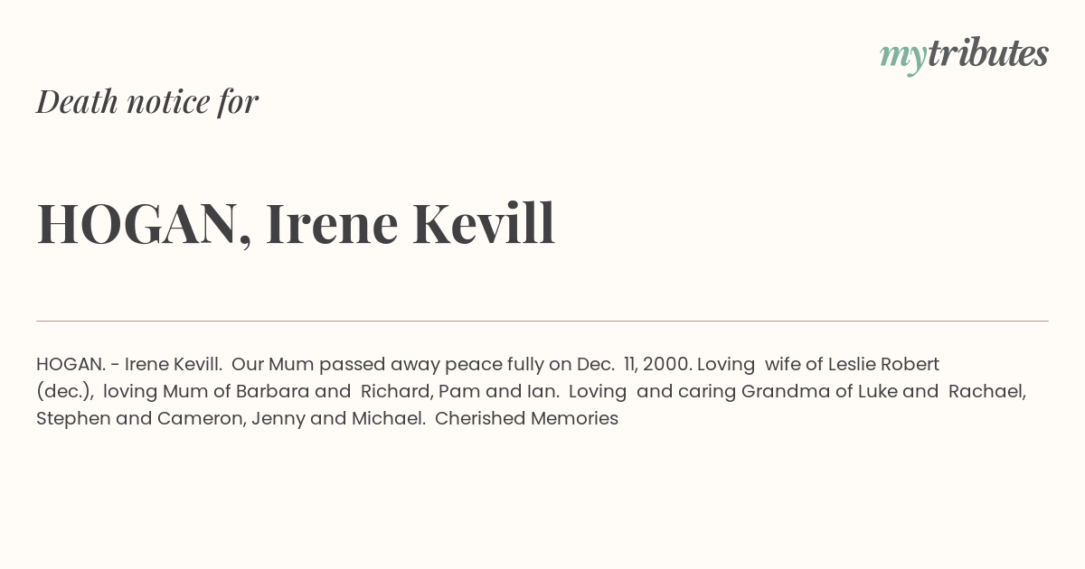Click the horizontal divider line under the heading

click(542, 321)
